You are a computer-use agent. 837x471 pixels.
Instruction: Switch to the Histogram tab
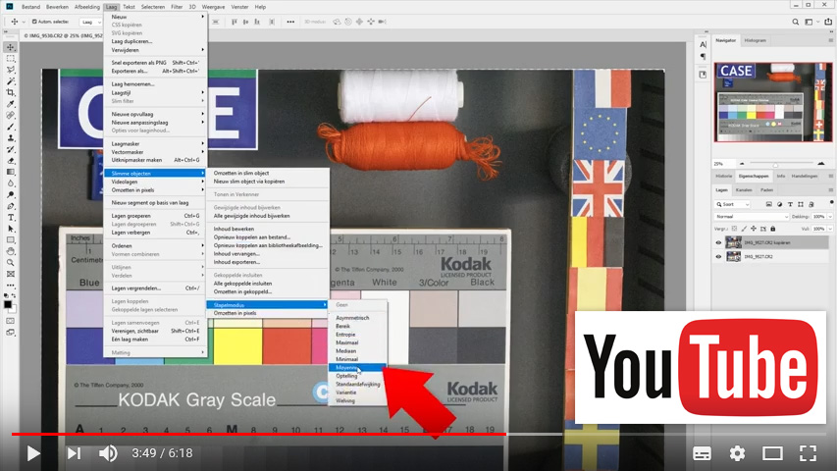click(756, 40)
